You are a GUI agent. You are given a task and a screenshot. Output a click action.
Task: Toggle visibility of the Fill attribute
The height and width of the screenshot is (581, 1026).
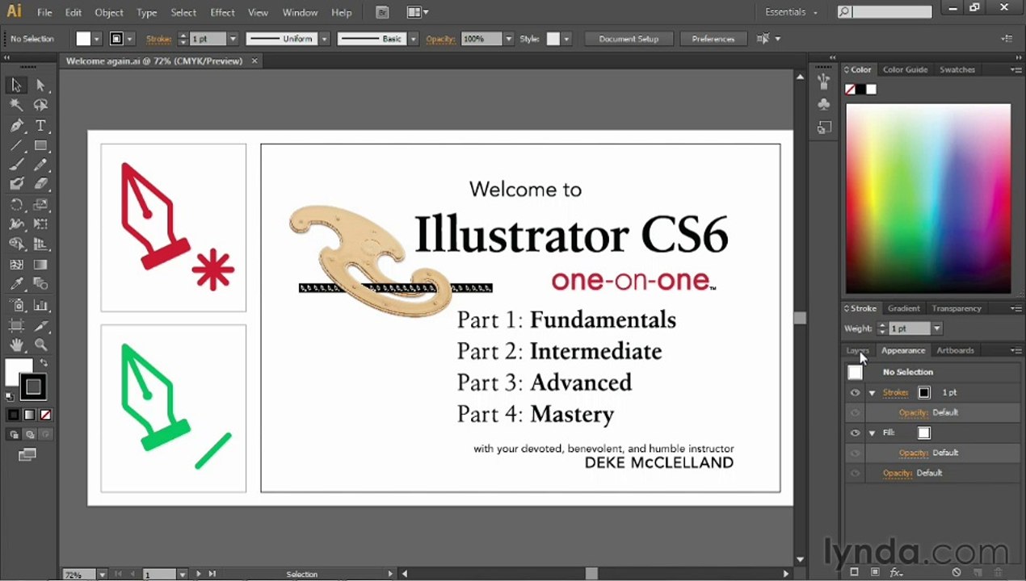tap(855, 433)
